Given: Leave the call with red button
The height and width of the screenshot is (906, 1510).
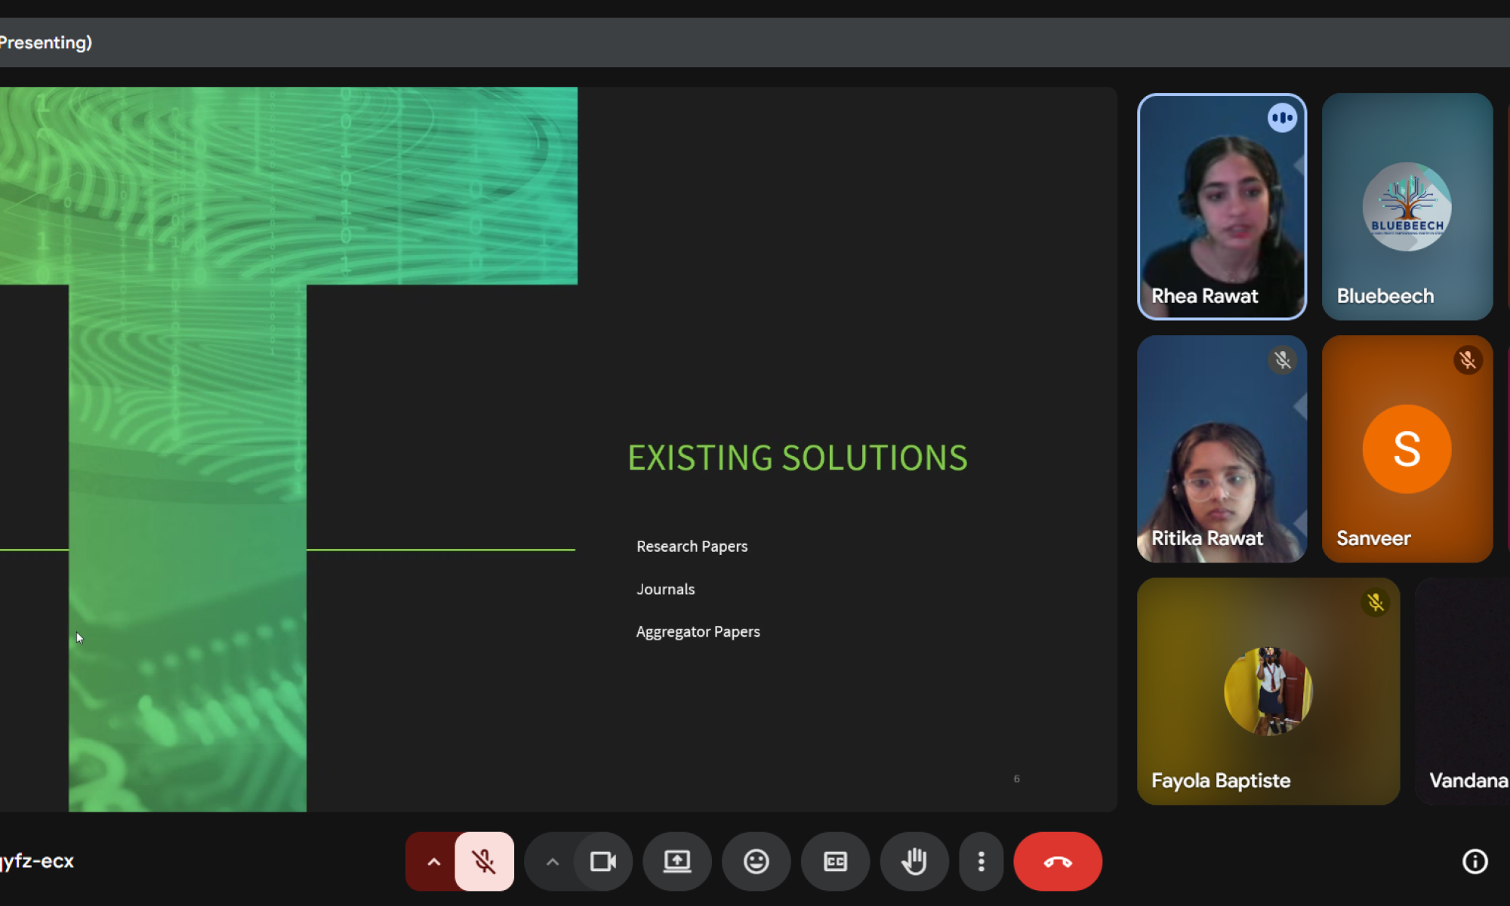Looking at the screenshot, I should [x=1058, y=861].
